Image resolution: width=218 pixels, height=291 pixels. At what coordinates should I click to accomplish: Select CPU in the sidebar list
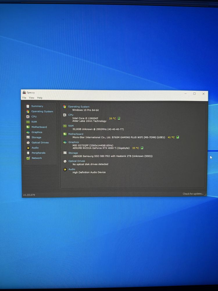coord(34,117)
